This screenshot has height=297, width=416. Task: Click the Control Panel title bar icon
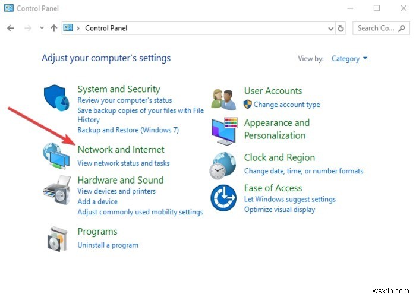pos(9,8)
